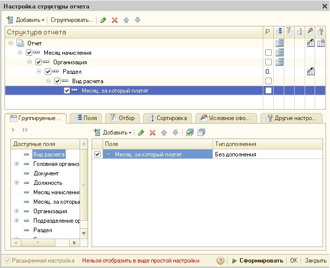Switch to Другие настройки tab
This screenshot has width=330, height=268.
(x=291, y=118)
